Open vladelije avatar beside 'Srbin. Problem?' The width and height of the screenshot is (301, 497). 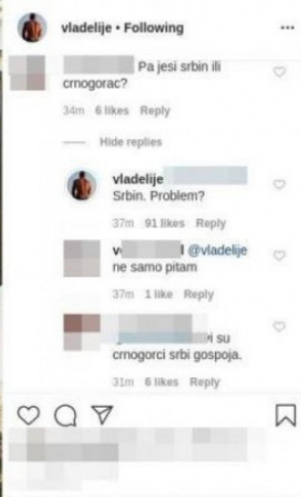point(82,185)
